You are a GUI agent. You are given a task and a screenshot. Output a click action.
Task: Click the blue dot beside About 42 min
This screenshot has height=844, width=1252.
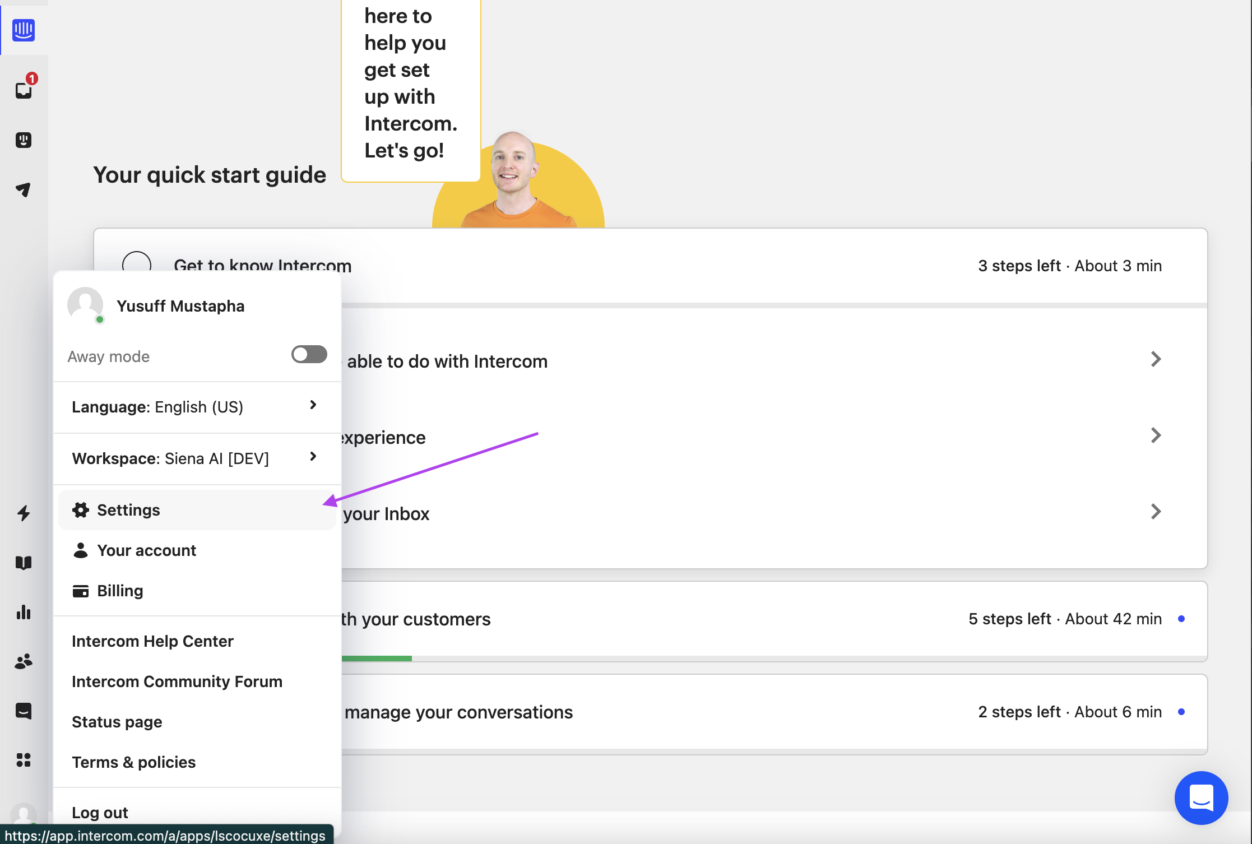[1181, 619]
